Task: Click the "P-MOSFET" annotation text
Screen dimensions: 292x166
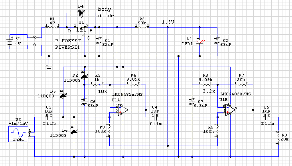Action: pyautogui.click(x=68, y=41)
